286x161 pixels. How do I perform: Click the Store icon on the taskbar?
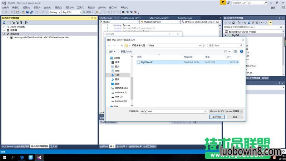(30, 157)
